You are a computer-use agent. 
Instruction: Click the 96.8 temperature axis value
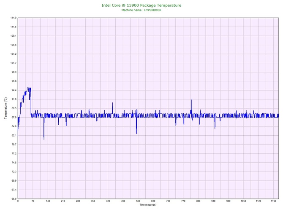tap(14, 81)
